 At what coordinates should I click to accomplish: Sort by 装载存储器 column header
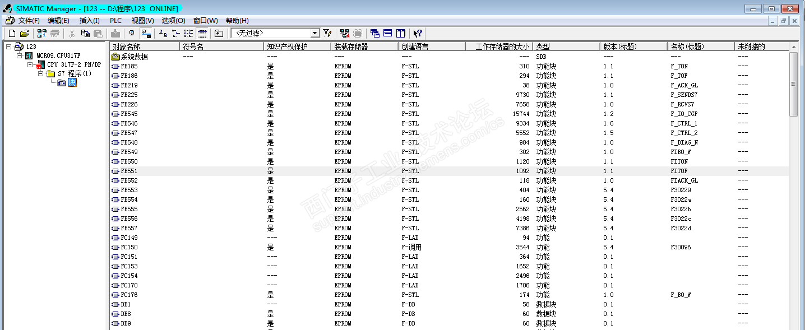(364, 47)
